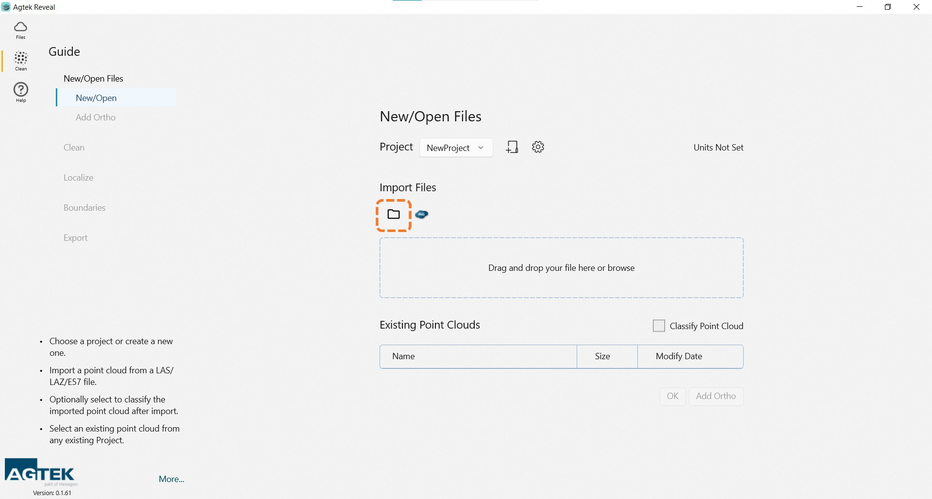Viewport: 932px width, 499px height.
Task: Expand the NewProject dropdown
Action: (456, 148)
